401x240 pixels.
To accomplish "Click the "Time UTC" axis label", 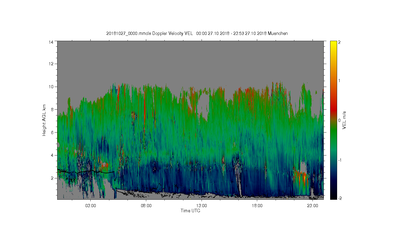I will (x=190, y=211).
